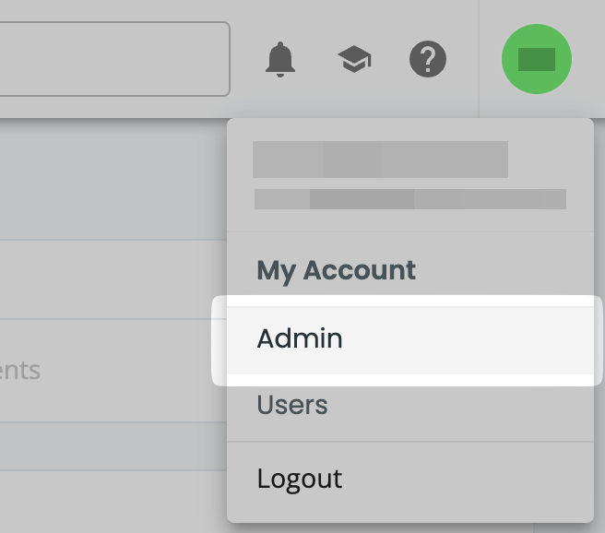Click the partially visible "ents" row
Image resolution: width=605 pixels, height=533 pixels.
coord(20,371)
